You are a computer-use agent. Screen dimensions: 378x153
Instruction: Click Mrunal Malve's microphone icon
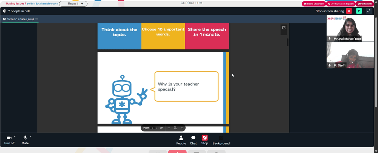pos(330,39)
